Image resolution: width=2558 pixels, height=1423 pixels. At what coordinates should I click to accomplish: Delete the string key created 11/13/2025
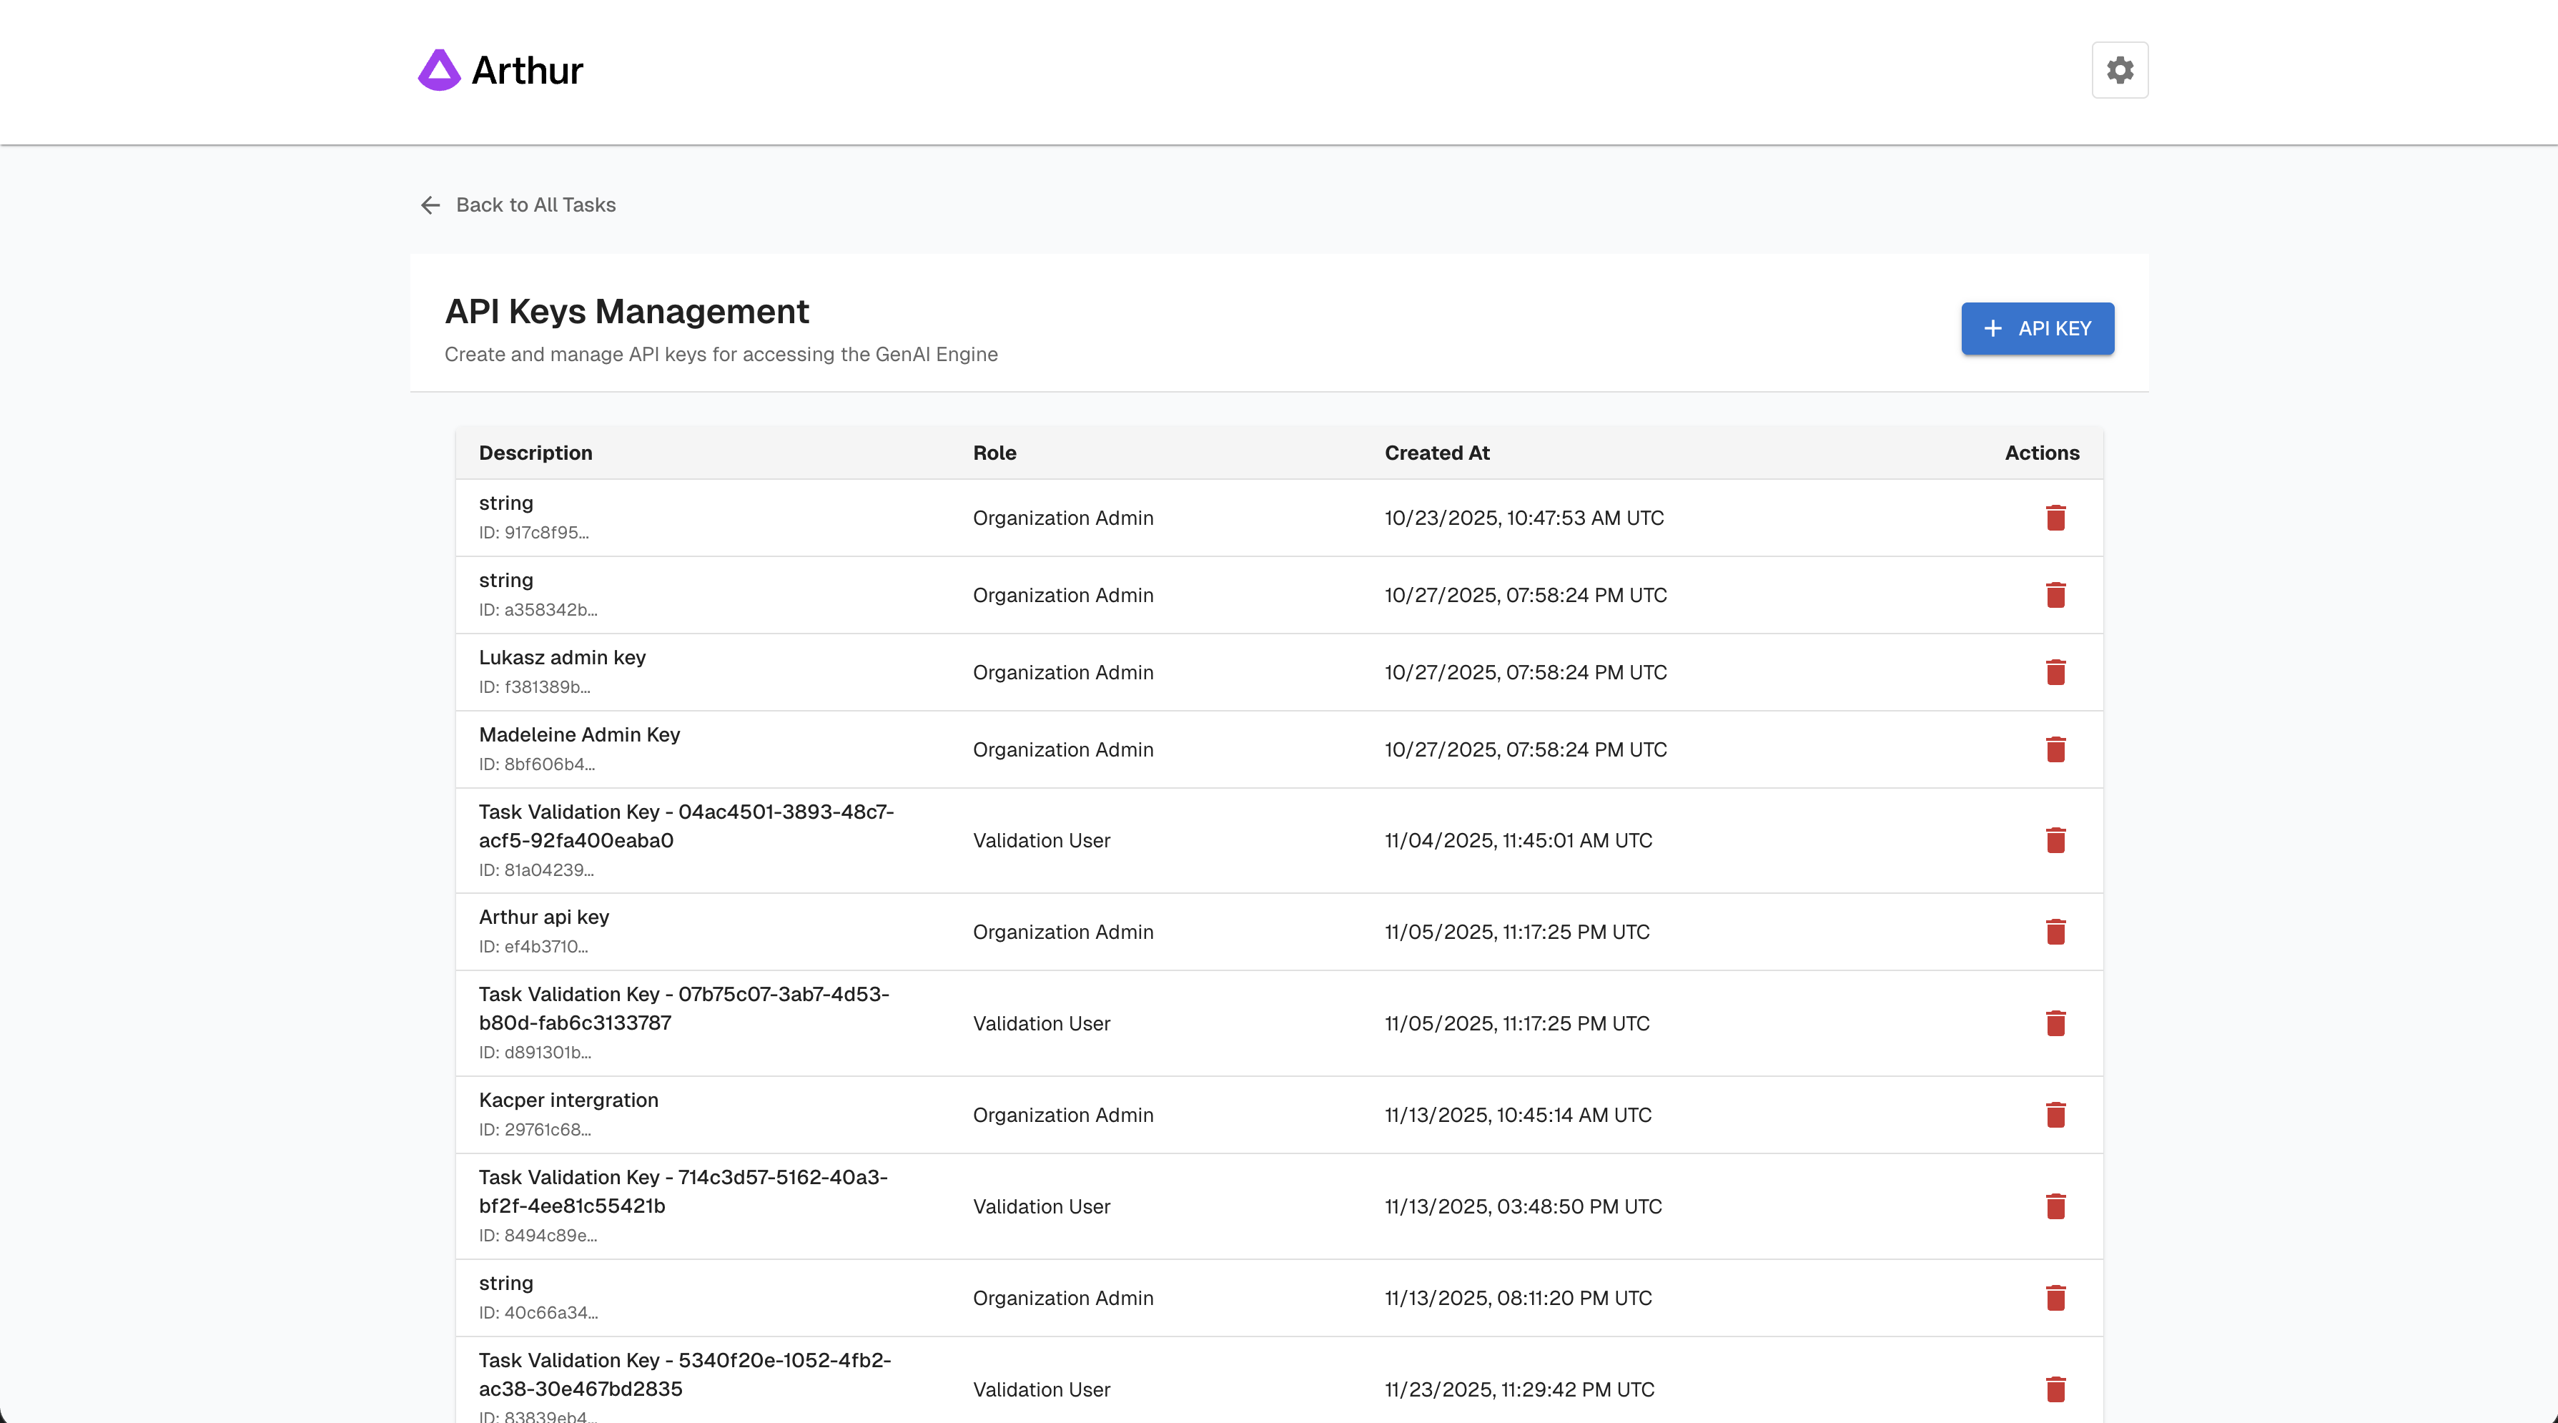point(2057,1298)
